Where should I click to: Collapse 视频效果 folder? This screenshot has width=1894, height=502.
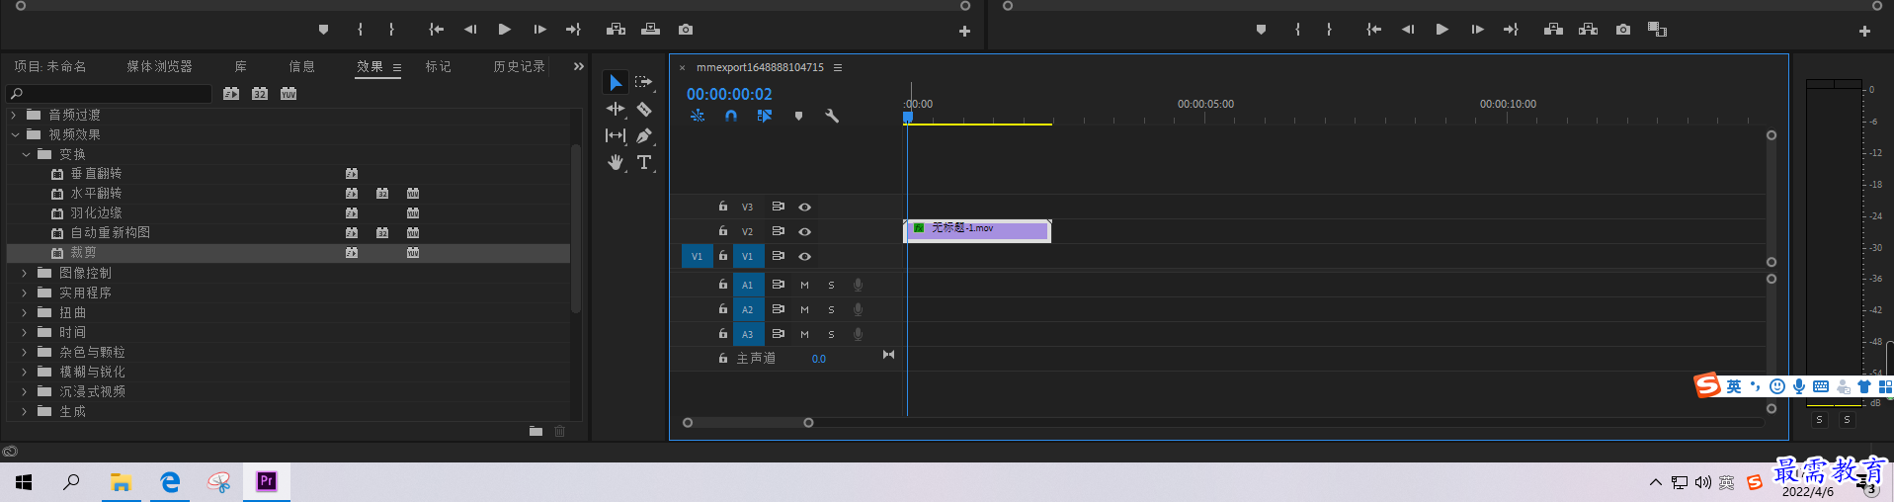15,134
